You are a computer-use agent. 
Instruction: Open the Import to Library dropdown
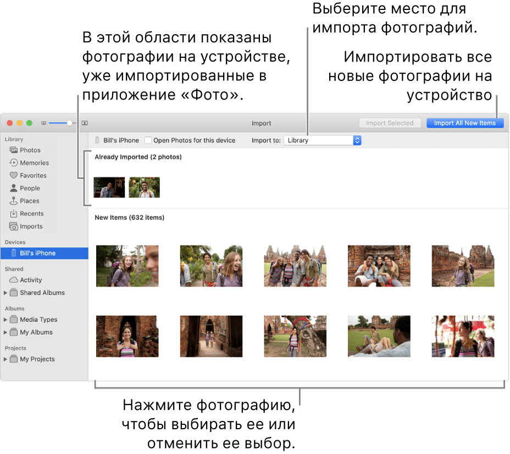(x=323, y=140)
